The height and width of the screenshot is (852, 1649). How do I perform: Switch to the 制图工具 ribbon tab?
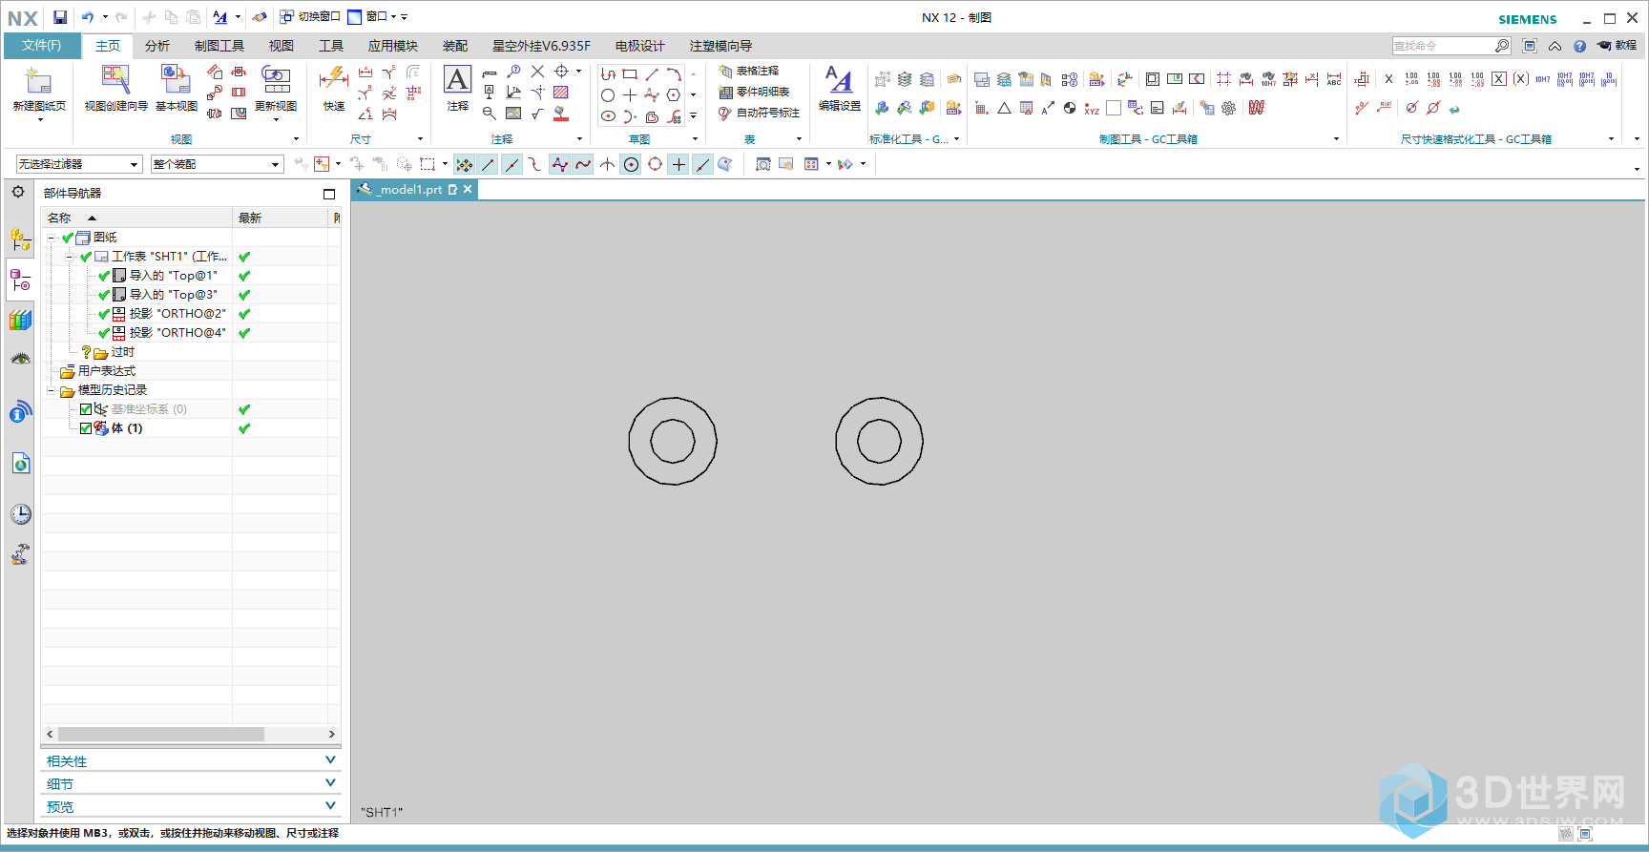click(219, 46)
